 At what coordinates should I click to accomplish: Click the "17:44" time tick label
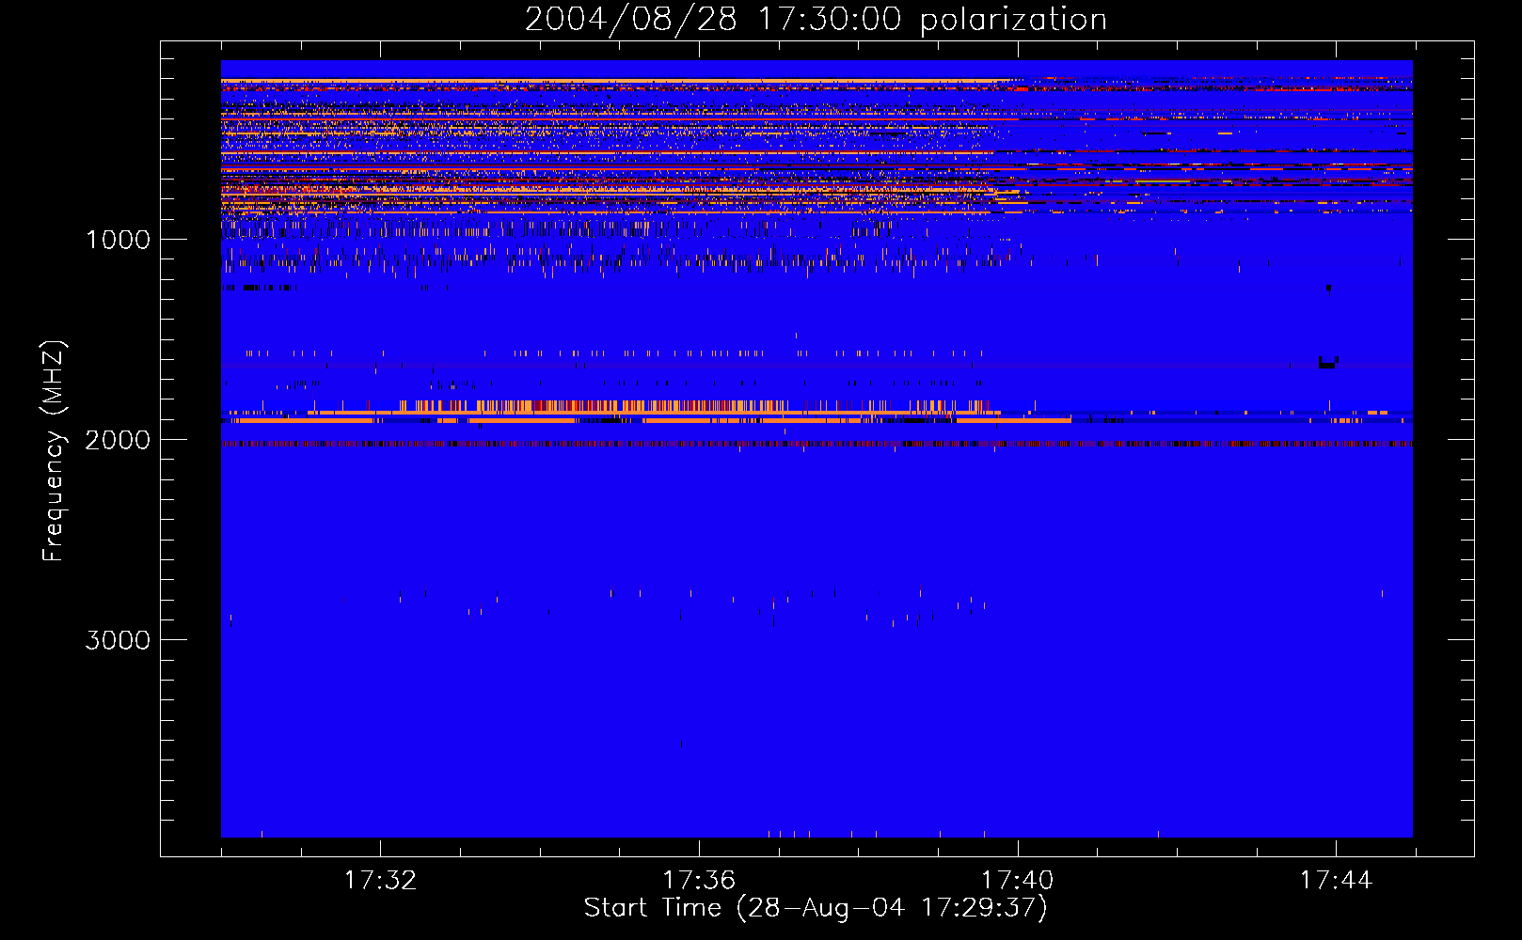click(1337, 881)
